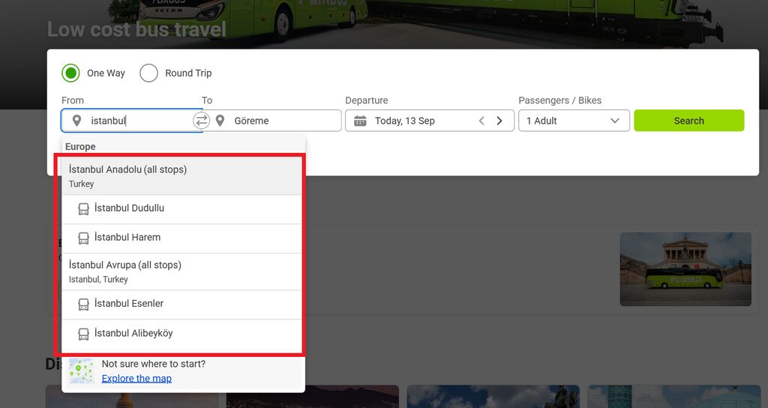This screenshot has height=408, width=768.
Task: Click the Europe heading in suggestions
Action: (x=80, y=146)
